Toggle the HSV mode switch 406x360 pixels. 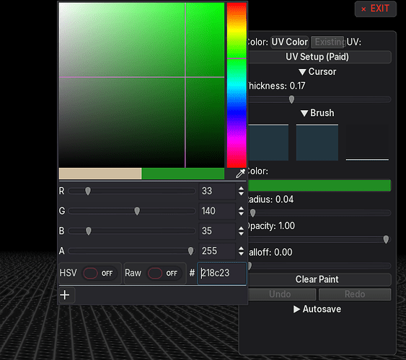pyautogui.click(x=100, y=273)
